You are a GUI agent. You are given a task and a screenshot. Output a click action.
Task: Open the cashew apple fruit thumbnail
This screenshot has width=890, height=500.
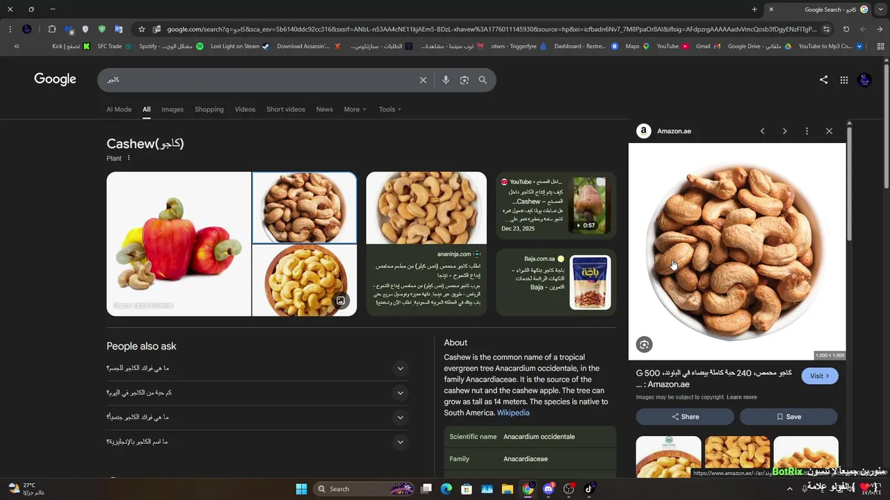[179, 244]
